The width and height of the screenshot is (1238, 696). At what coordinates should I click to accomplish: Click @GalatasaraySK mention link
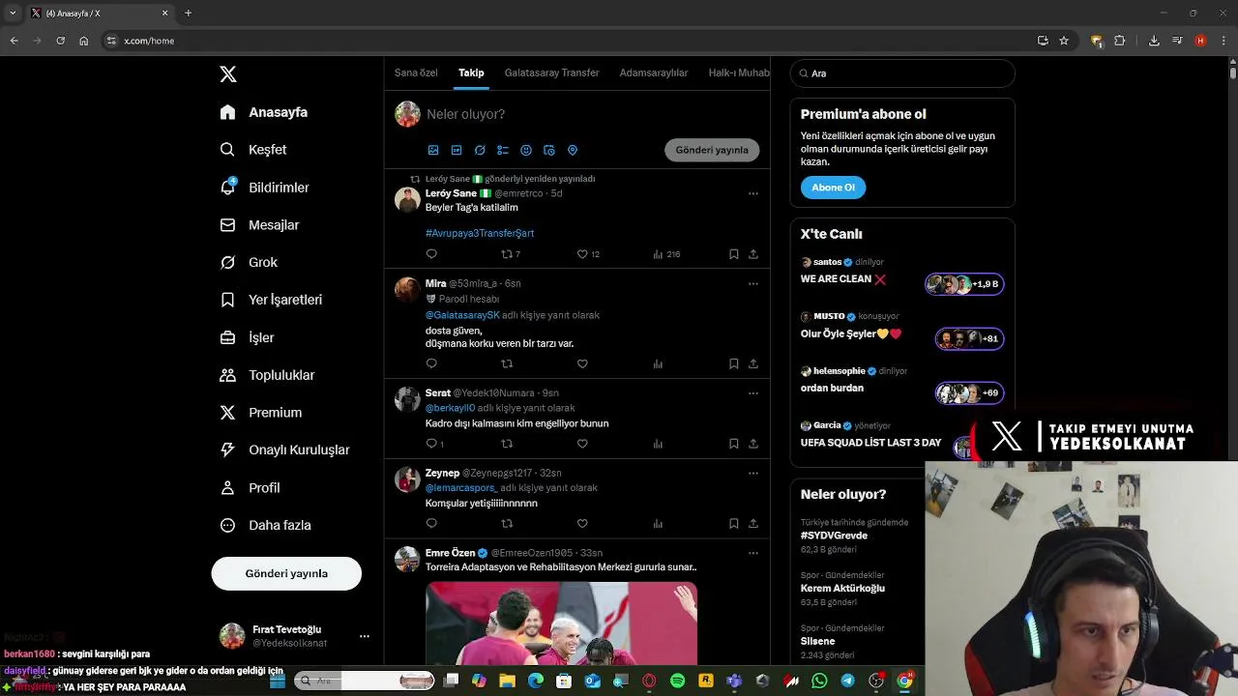click(x=462, y=315)
